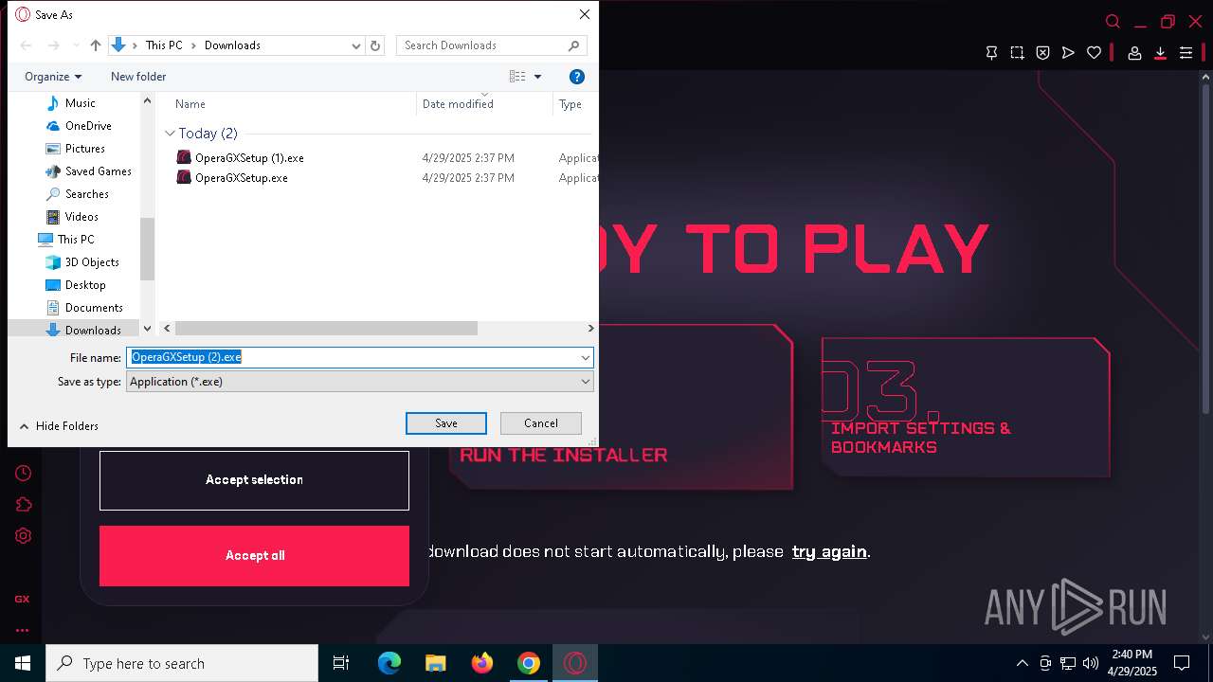Open the Opera account profile icon
Image resolution: width=1213 pixels, height=682 pixels.
click(x=1134, y=53)
